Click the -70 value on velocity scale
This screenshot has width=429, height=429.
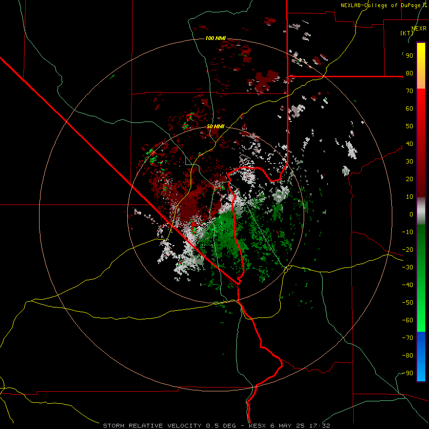tap(408, 338)
